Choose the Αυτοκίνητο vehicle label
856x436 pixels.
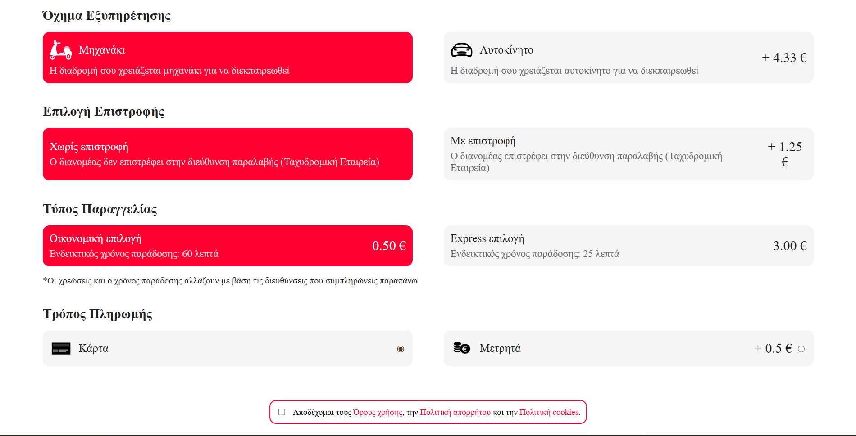tap(506, 50)
